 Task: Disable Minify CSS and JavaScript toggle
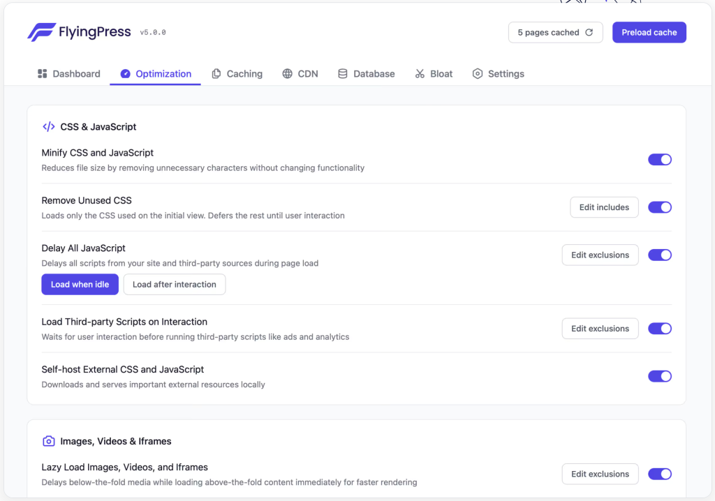[660, 160]
